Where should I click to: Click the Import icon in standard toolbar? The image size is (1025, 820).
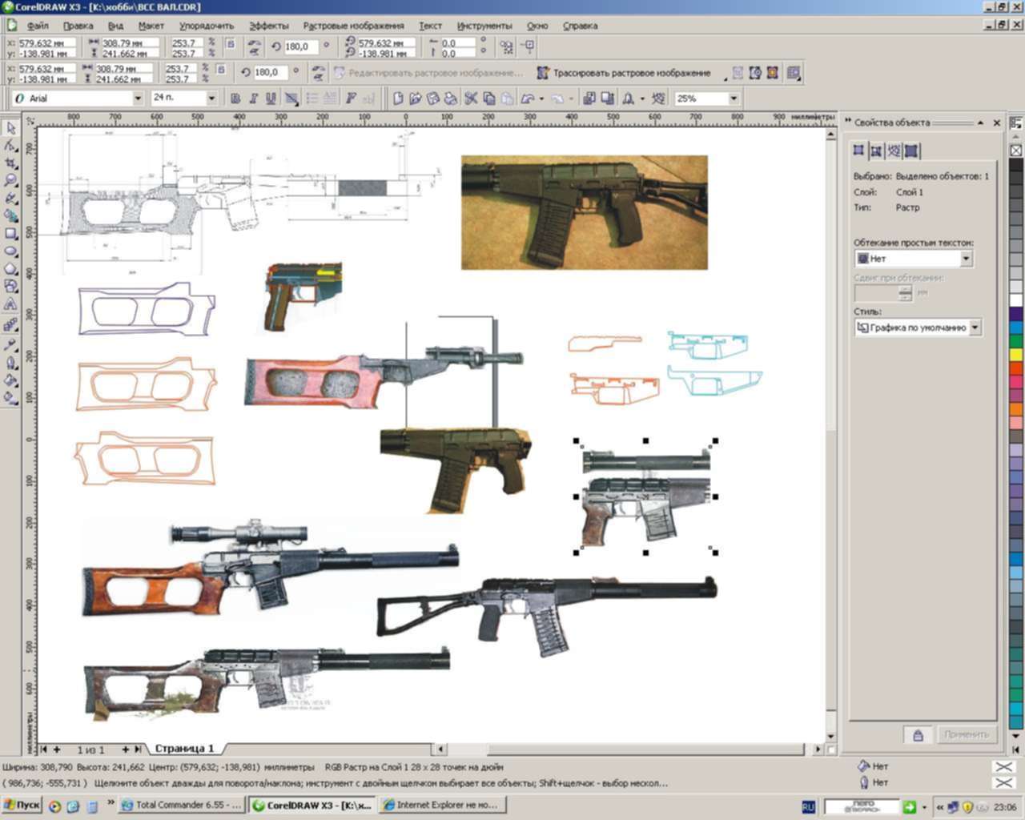coord(589,98)
